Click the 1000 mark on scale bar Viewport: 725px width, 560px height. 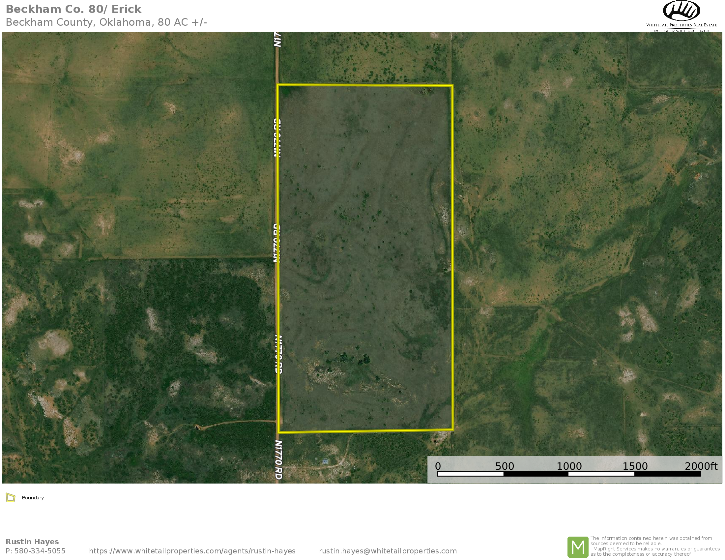[569, 466]
